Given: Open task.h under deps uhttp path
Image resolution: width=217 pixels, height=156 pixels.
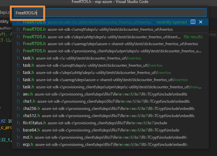Looking at the screenshot, I should [110, 73].
